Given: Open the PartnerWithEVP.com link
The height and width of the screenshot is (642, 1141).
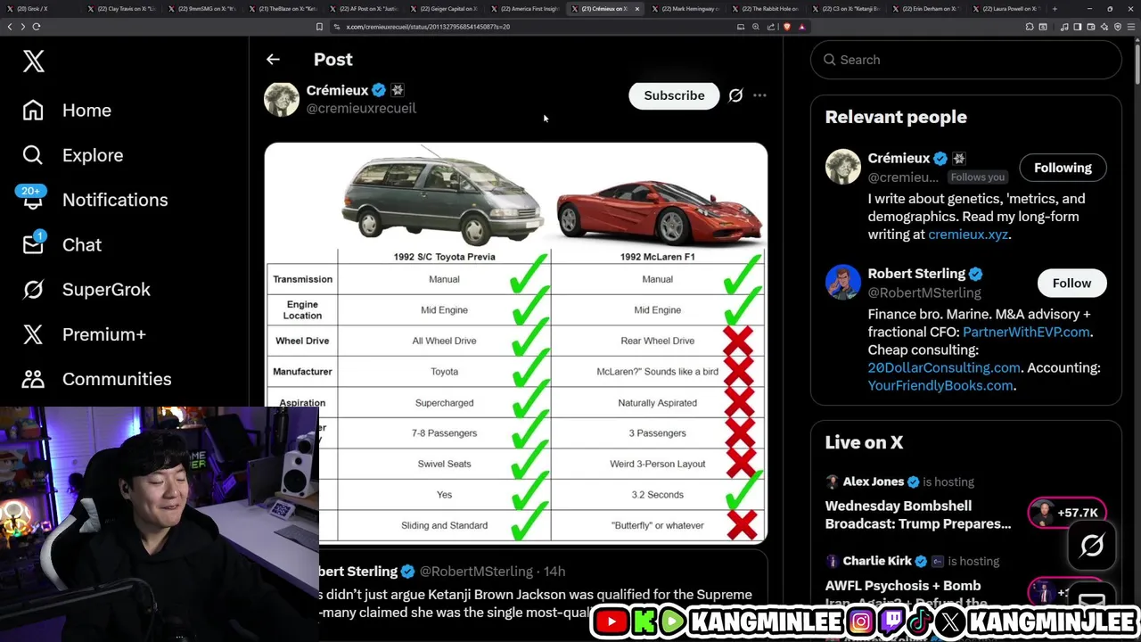Looking at the screenshot, I should 1026,332.
